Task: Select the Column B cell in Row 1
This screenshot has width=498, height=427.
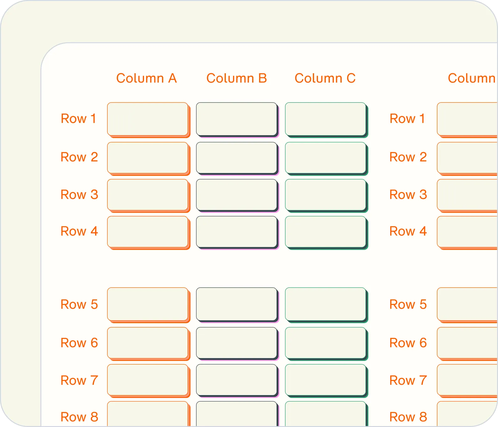Action: [236, 119]
